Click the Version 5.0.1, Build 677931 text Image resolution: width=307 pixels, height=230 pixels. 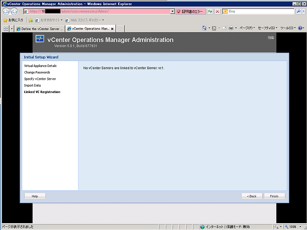(75, 46)
